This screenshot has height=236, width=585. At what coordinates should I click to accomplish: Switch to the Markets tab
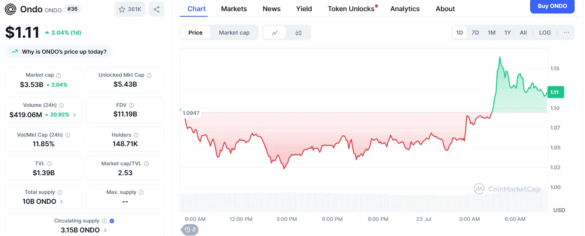tap(234, 9)
